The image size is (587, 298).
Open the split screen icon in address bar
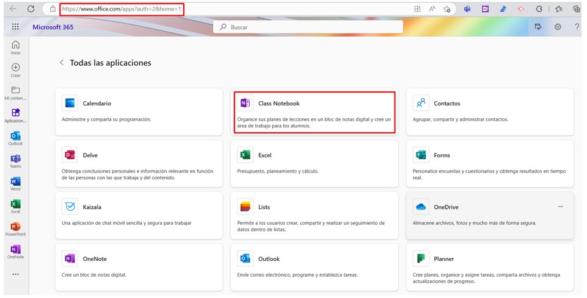[x=417, y=9]
